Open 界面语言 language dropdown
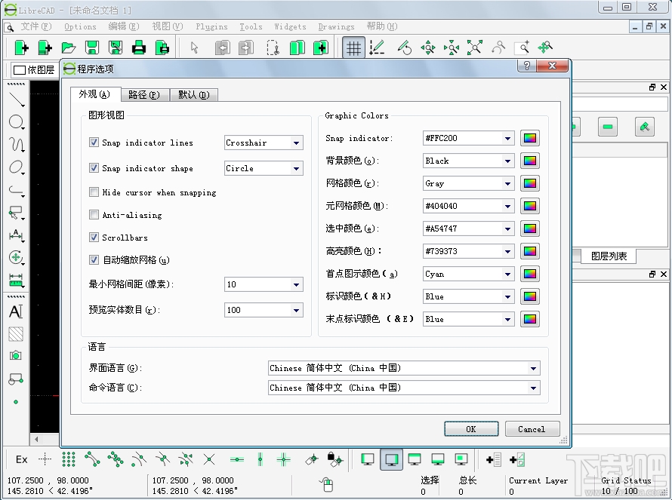The height and width of the screenshot is (500, 672). tap(404, 368)
